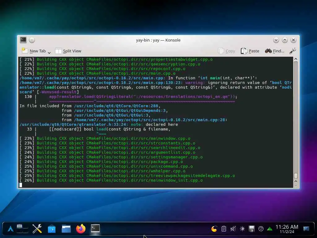Click the treeviewpackagesitemdelegate.cpp.o line
The width and height of the screenshot is (317, 238).
point(127,176)
